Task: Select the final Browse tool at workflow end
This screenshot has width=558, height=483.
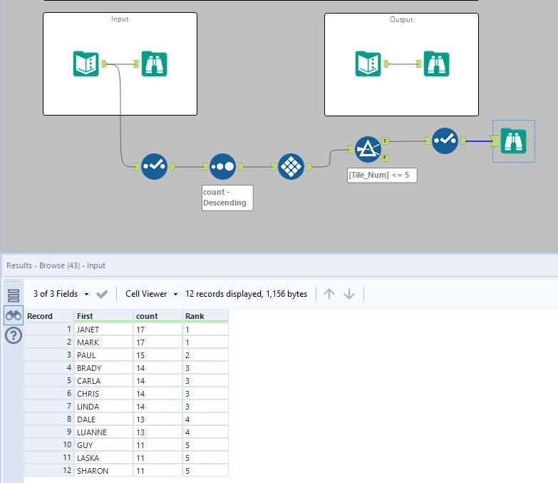Action: [x=513, y=141]
